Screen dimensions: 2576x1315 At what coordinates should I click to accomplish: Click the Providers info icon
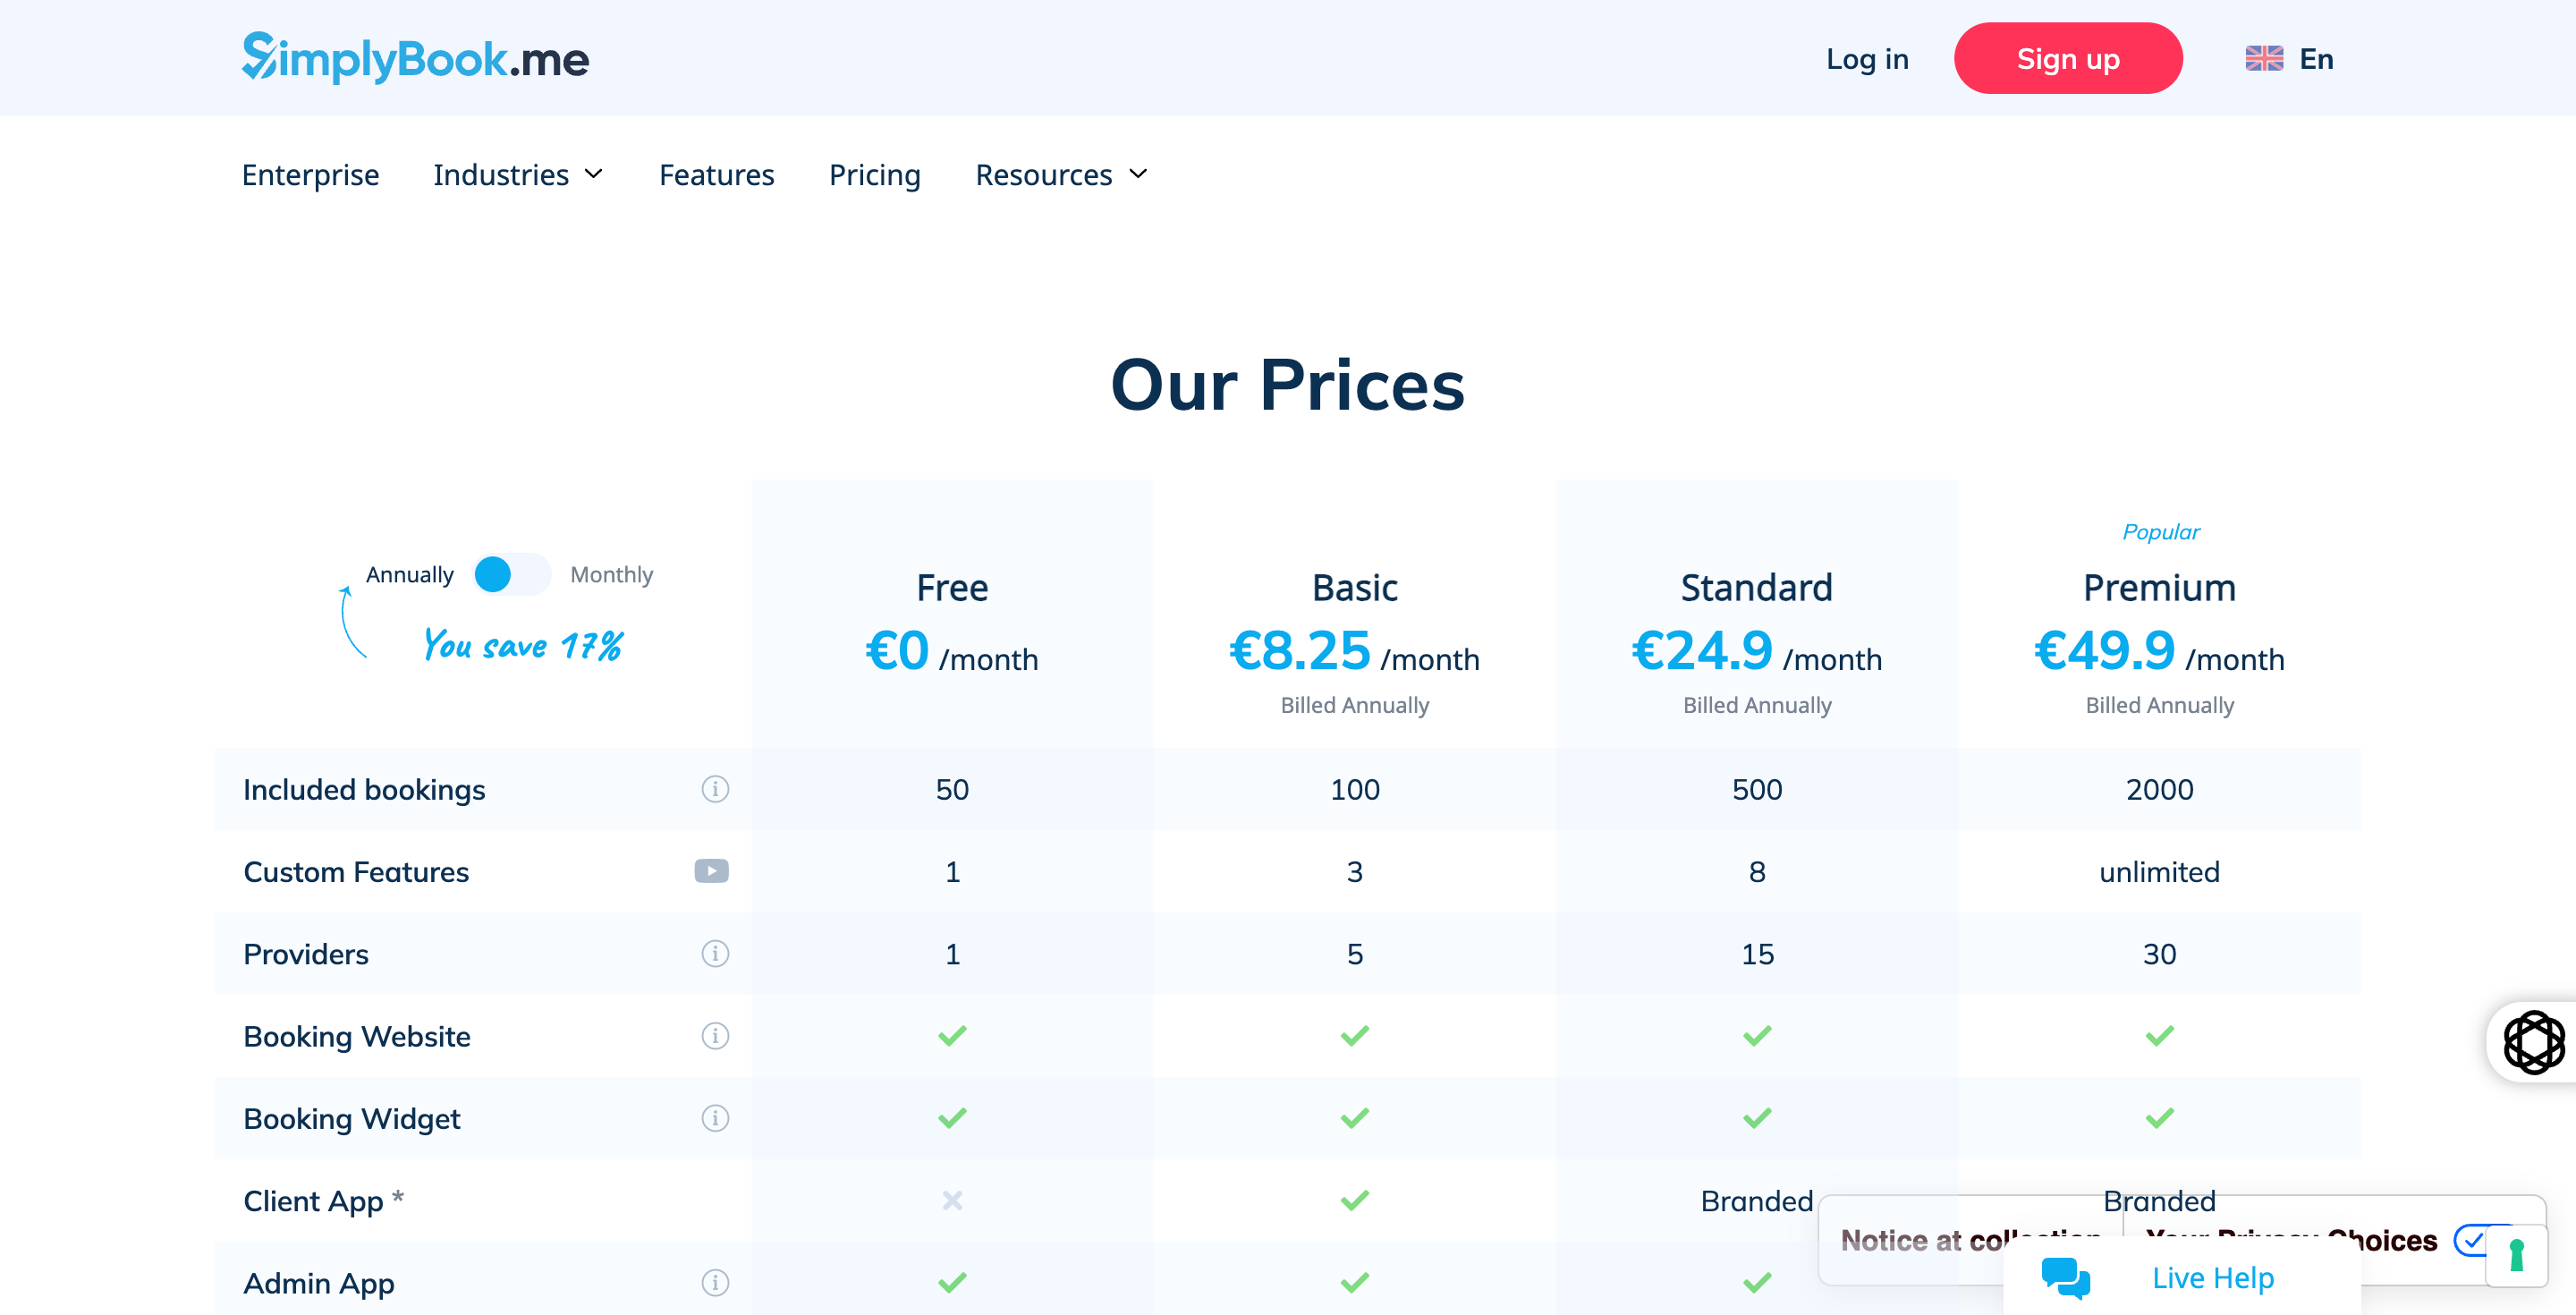pos(714,953)
